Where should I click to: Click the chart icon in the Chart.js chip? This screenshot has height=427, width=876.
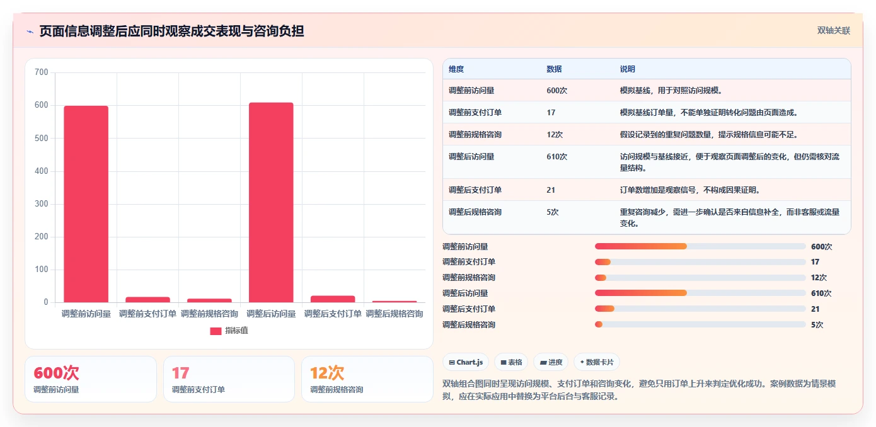coord(452,362)
